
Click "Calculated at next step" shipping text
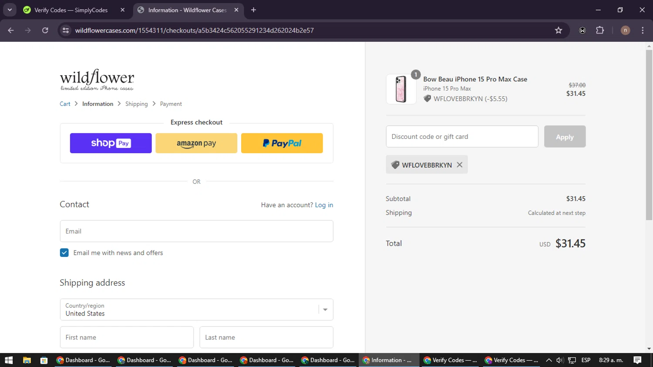(x=556, y=213)
